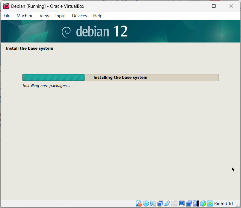Click the hard disk activity status icon
The image size is (241, 208).
point(138,204)
